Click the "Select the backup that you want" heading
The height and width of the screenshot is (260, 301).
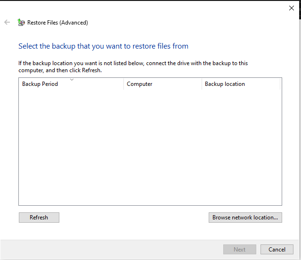103,46
